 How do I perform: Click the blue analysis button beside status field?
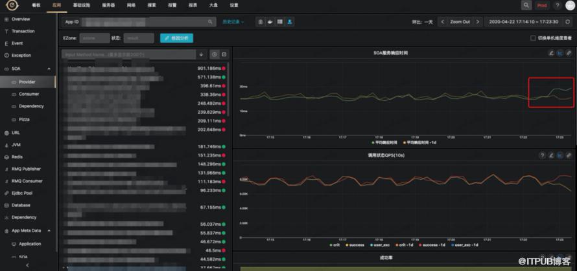pos(176,38)
